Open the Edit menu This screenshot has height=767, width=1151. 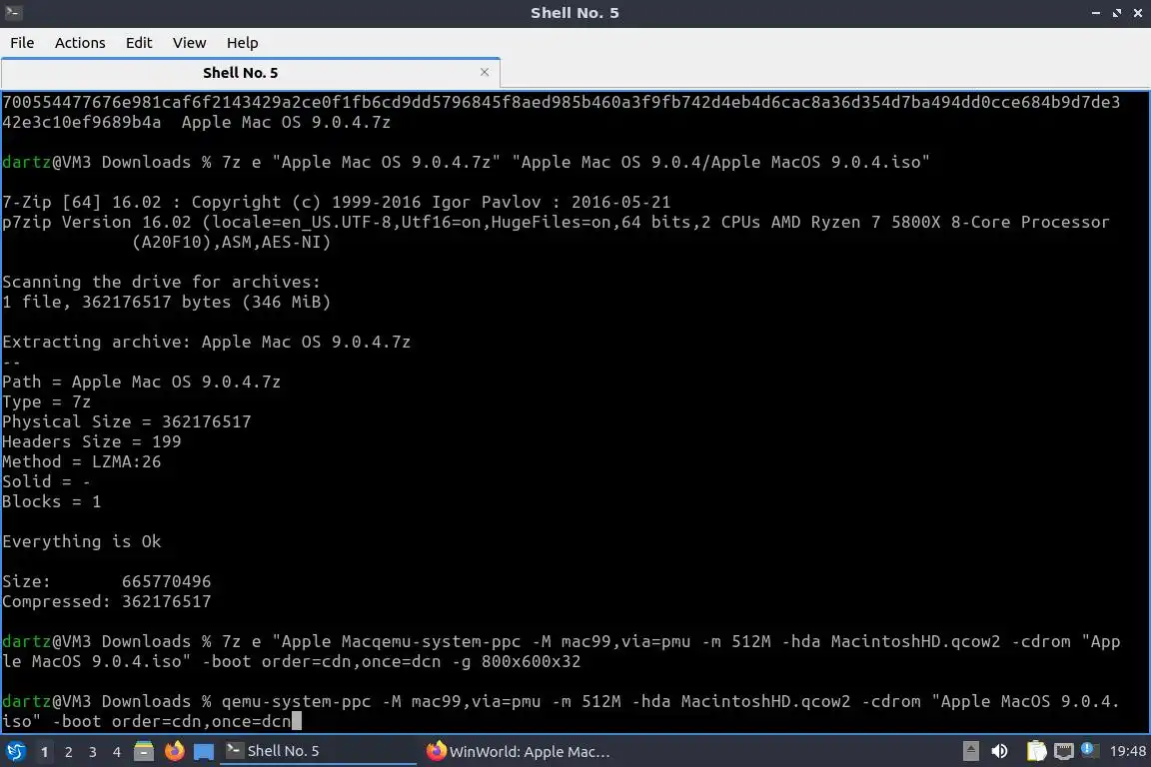pyautogui.click(x=139, y=43)
